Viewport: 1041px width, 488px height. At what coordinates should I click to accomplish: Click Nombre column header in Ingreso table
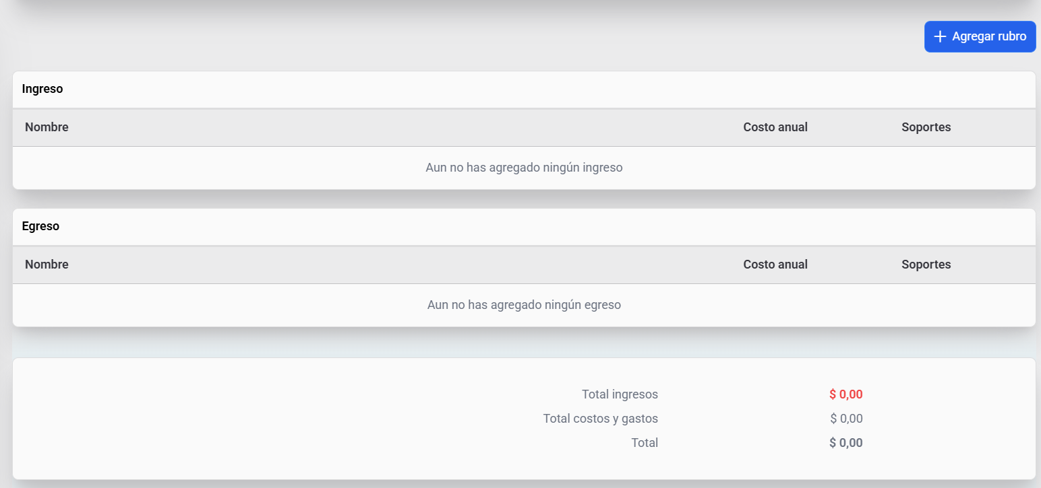point(47,127)
